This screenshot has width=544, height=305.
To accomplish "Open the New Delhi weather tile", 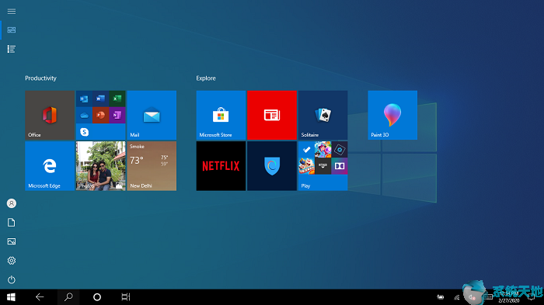I will click(x=152, y=165).
